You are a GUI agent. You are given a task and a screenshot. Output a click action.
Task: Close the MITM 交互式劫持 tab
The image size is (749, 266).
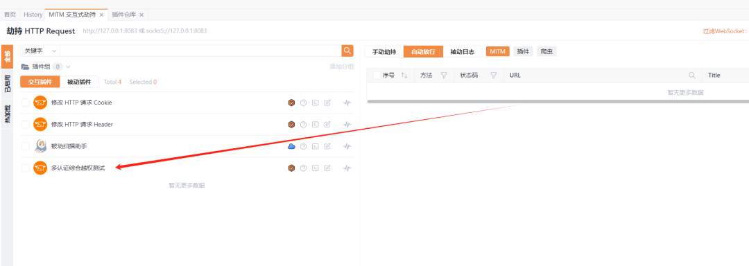101,15
